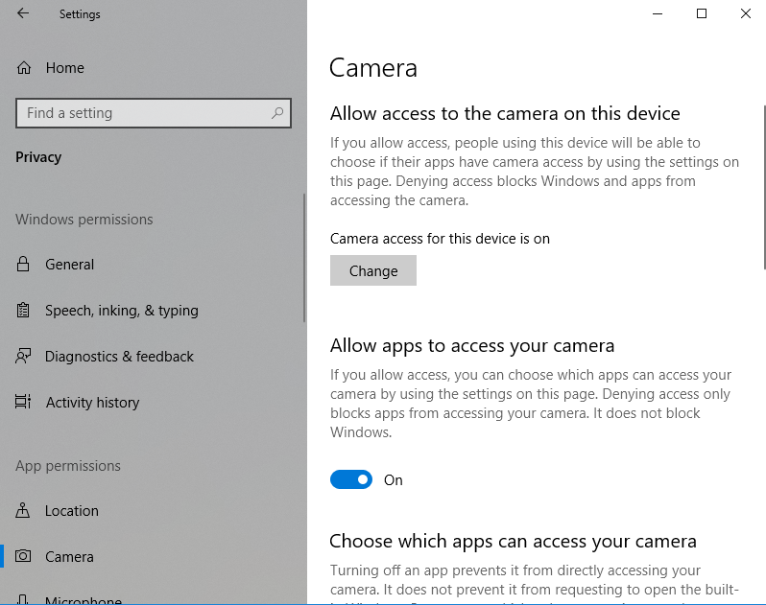
Task: Open the Diagnostics & feedback text label
Action: 119,357
